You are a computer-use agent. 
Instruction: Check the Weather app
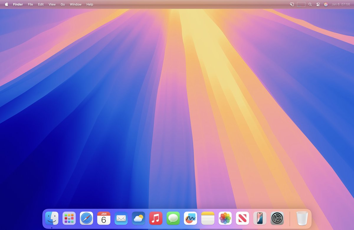click(138, 218)
